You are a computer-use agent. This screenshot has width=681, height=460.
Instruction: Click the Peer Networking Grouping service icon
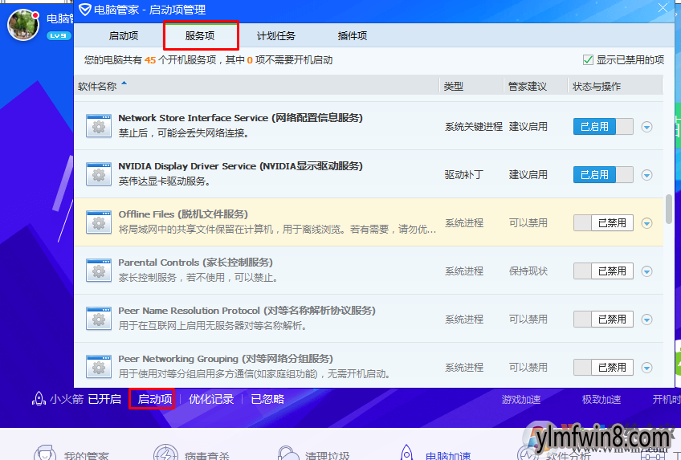[99, 367]
